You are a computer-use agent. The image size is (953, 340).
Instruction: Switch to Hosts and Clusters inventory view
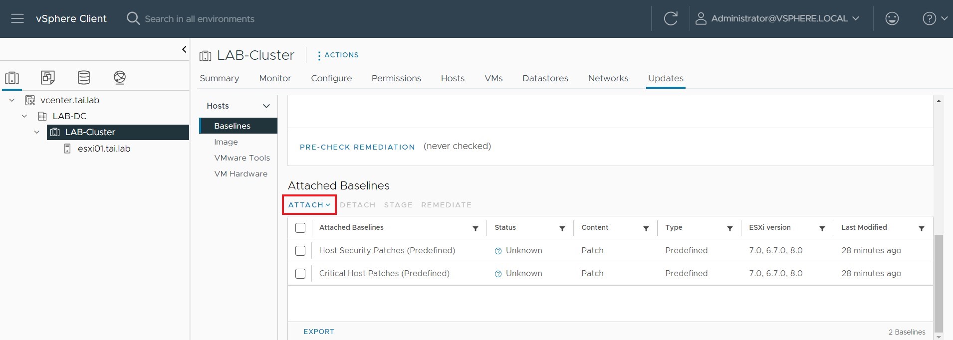[12, 78]
